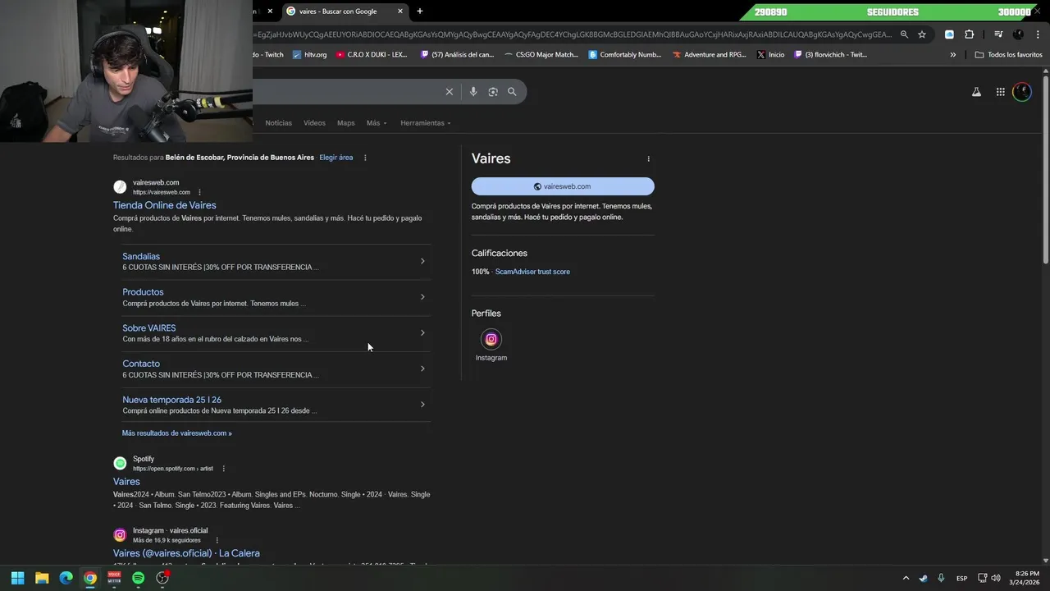Viewport: 1050px width, 591px height.
Task: Open Voicemeeter from taskbar
Action: tap(114, 578)
